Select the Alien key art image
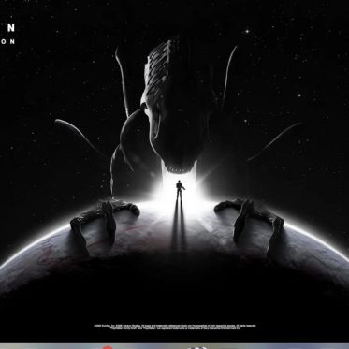 174,171
